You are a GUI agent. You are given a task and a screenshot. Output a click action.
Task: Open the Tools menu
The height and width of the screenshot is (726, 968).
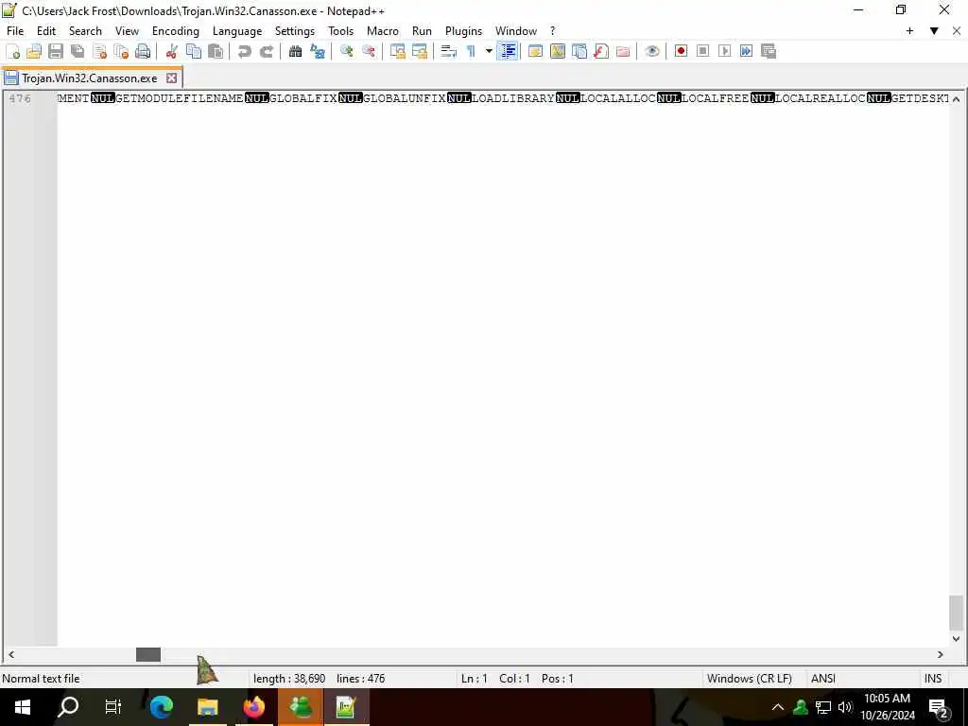pos(340,31)
